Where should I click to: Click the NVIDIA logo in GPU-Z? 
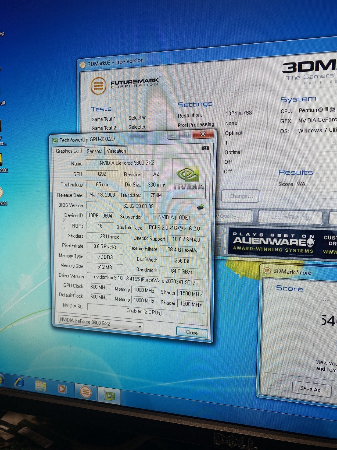189,179
